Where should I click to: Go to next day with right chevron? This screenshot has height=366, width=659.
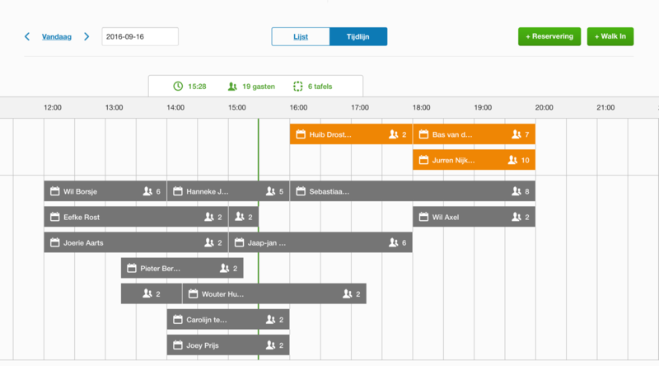coord(86,37)
